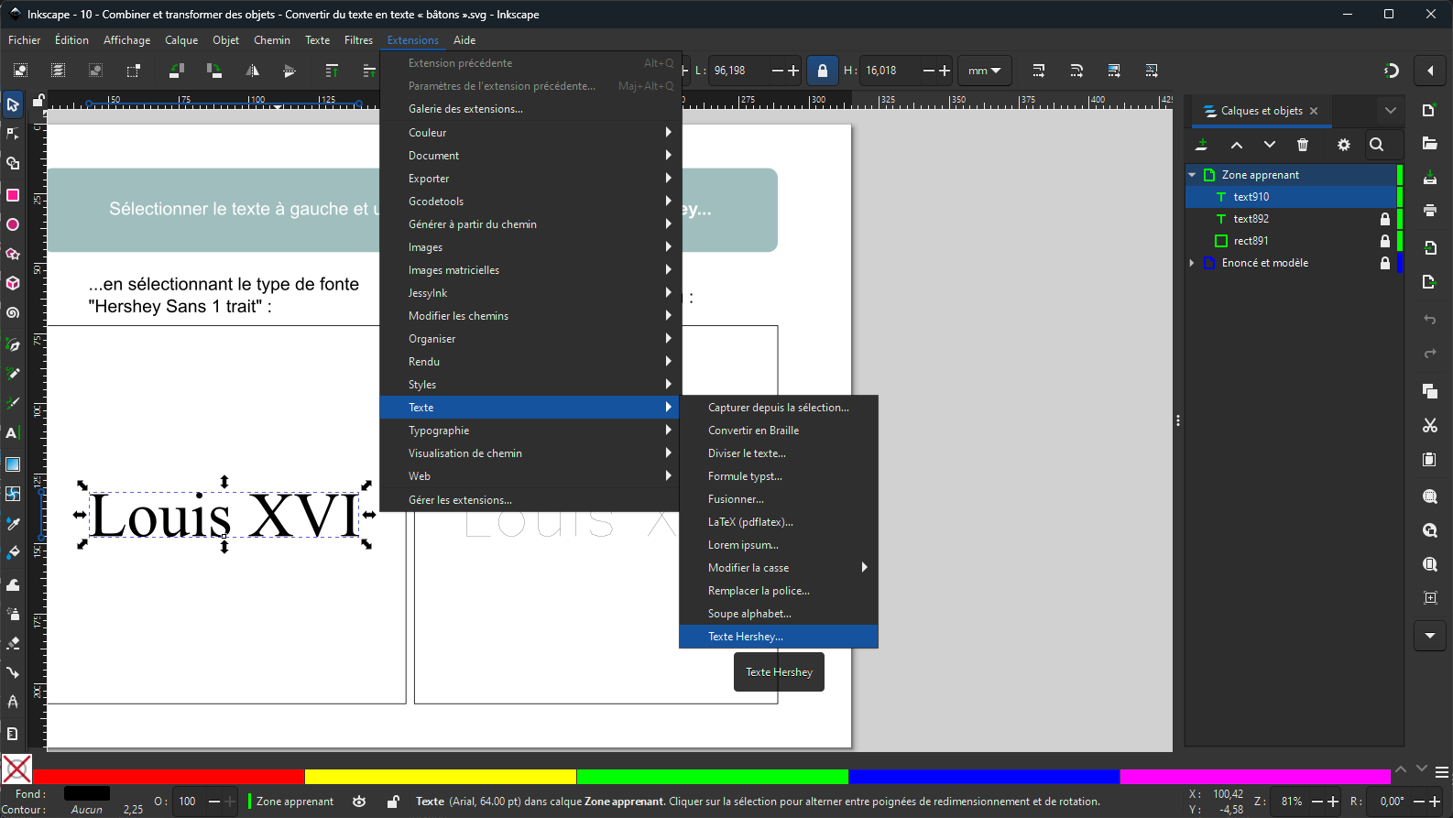Click Gérer les extensions... entry
Viewport: 1453px width, 818px height.
pyautogui.click(x=530, y=500)
